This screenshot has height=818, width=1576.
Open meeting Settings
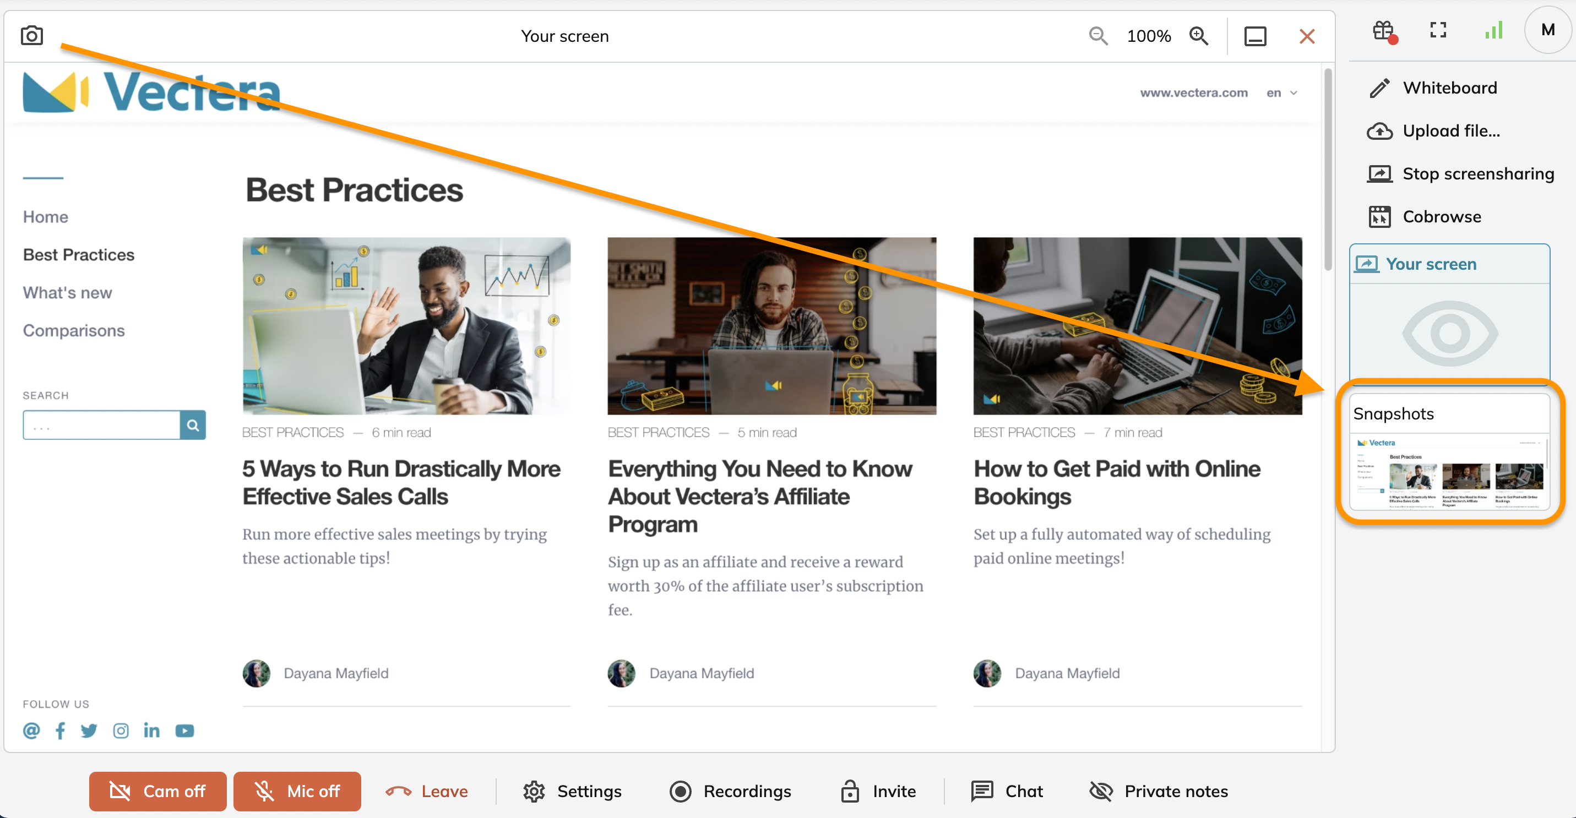572,791
